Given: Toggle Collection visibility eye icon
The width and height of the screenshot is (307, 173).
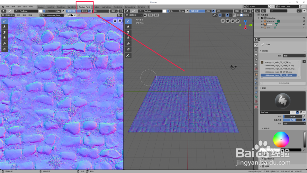Looking at the screenshot, I should pyautogui.click(x=304, y=18).
